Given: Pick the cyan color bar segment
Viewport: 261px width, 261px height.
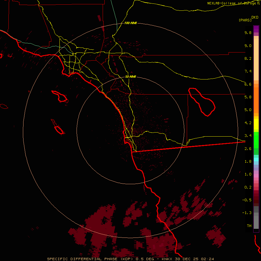Looking at the screenshot, I should click(x=256, y=159).
